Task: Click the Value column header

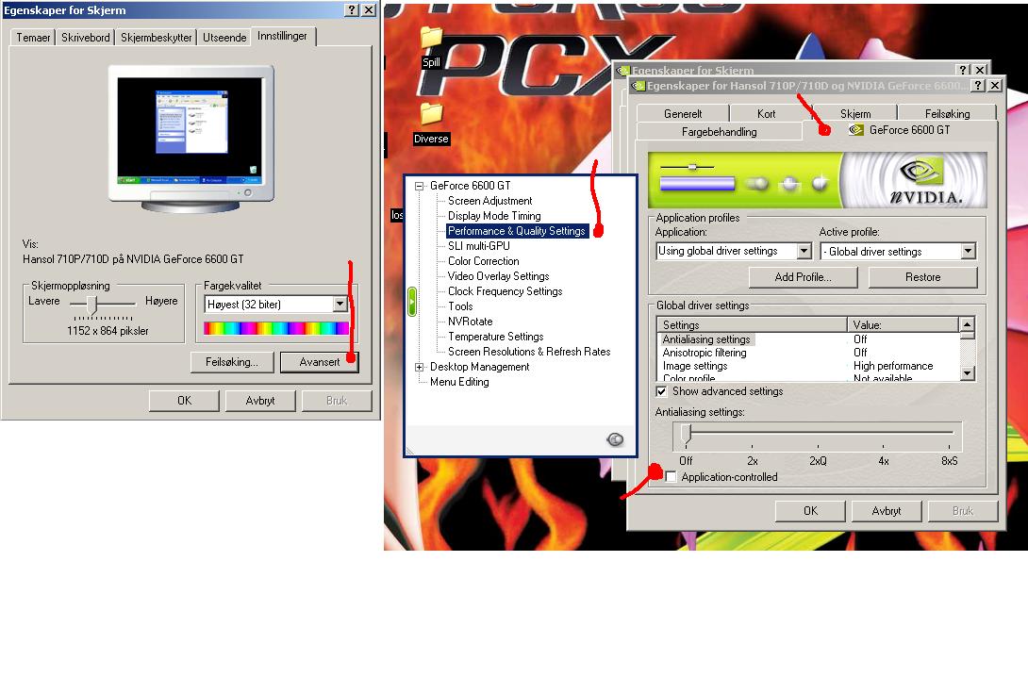Action: point(903,325)
